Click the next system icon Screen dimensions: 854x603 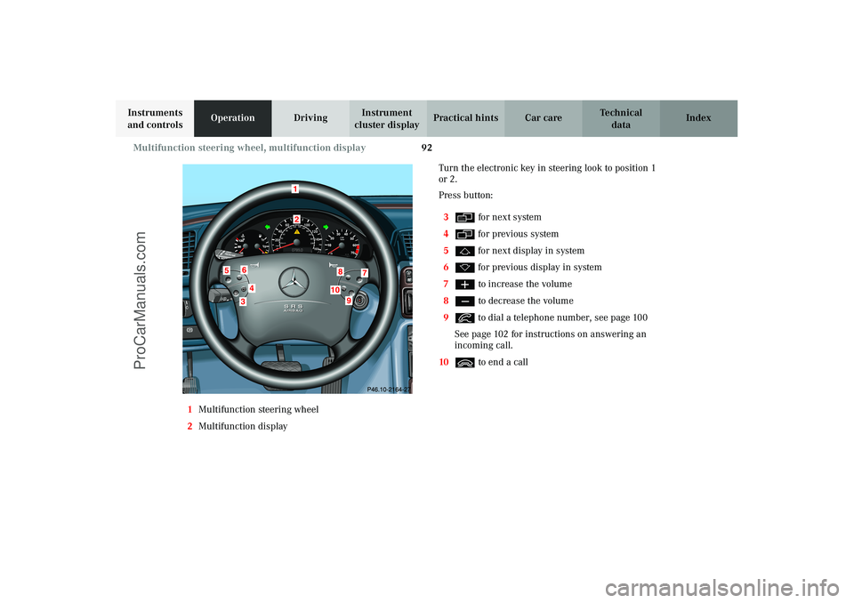[464, 217]
